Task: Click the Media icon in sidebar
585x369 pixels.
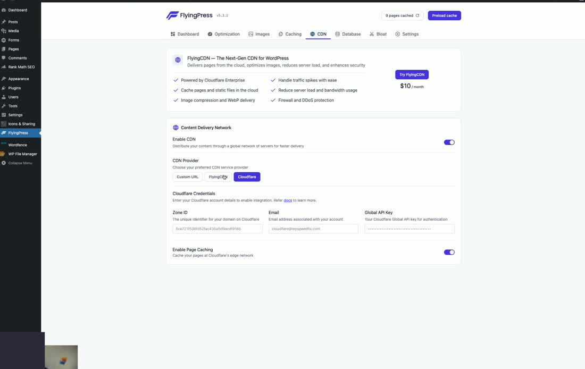Action: point(4,31)
